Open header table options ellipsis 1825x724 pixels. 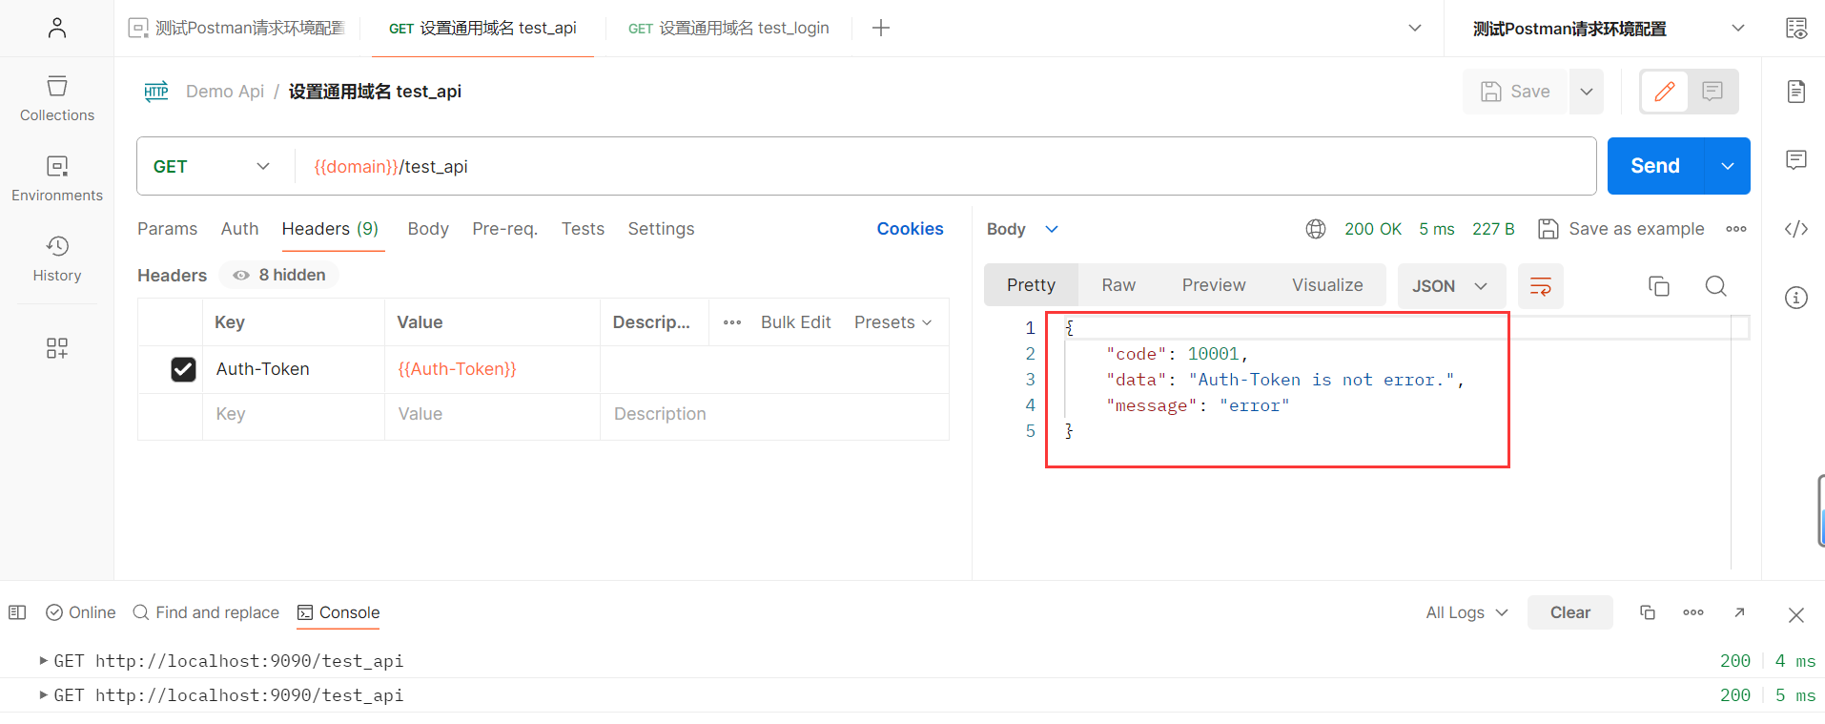tap(732, 322)
